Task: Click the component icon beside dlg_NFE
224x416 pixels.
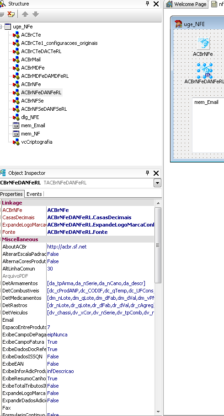Action: coord(16,117)
